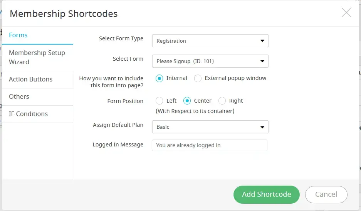Image resolution: width=361 pixels, height=211 pixels.
Task: Click the Add Shortcode button
Action: point(266,194)
